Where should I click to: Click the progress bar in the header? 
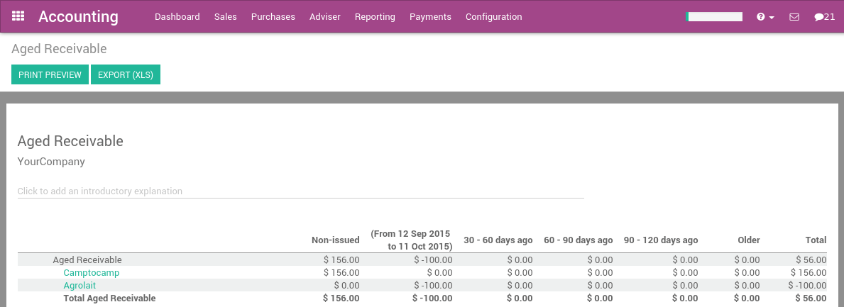(x=714, y=17)
